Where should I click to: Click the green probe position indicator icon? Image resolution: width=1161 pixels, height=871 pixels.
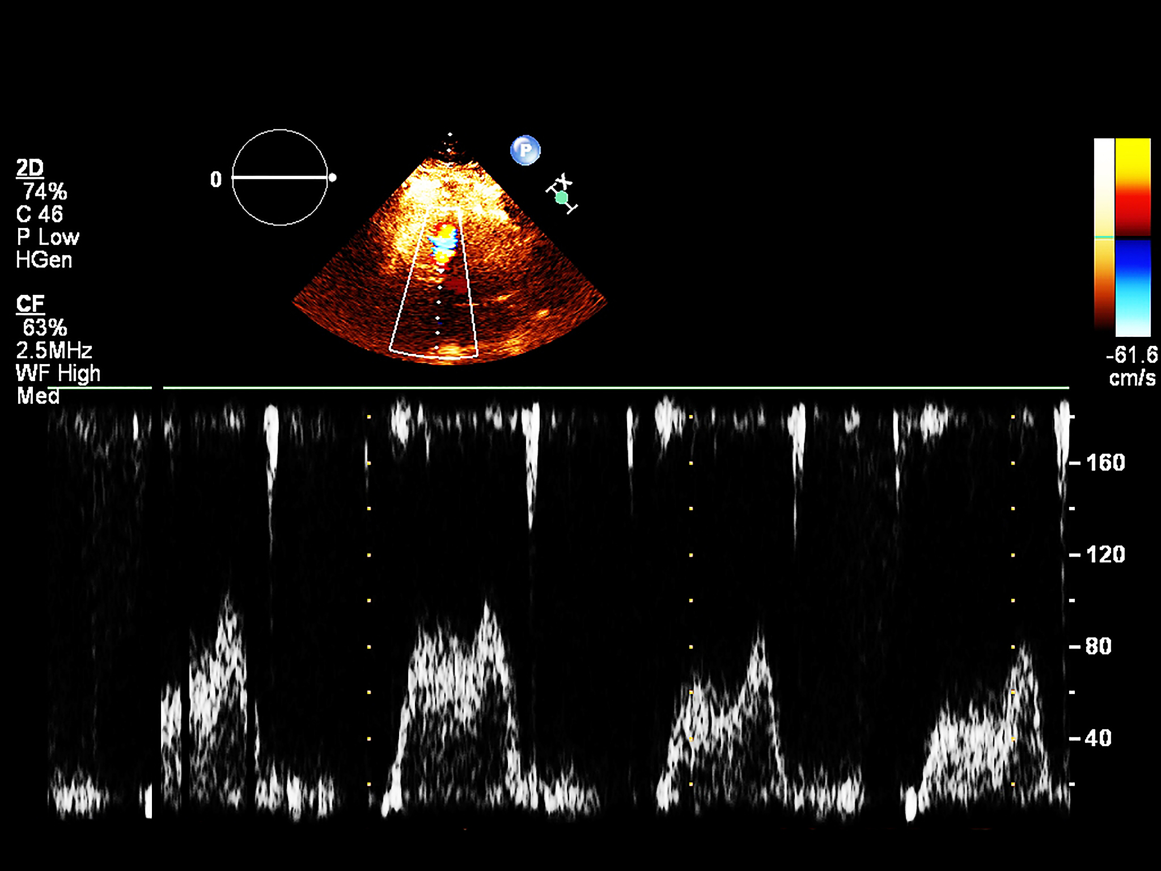561,197
